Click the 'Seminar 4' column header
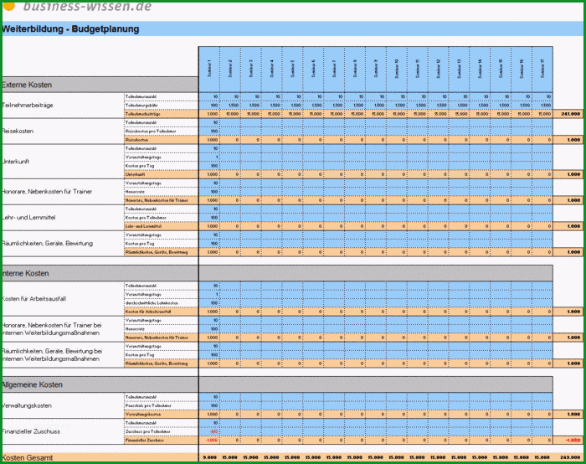This screenshot has width=586, height=464. 272,69
